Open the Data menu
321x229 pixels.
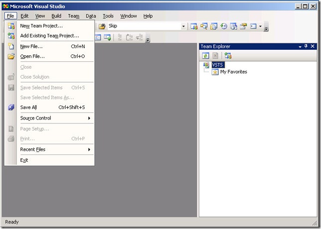click(x=91, y=16)
